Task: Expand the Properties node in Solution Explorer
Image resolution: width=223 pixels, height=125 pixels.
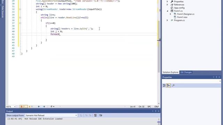Action: [x=167, y=1]
